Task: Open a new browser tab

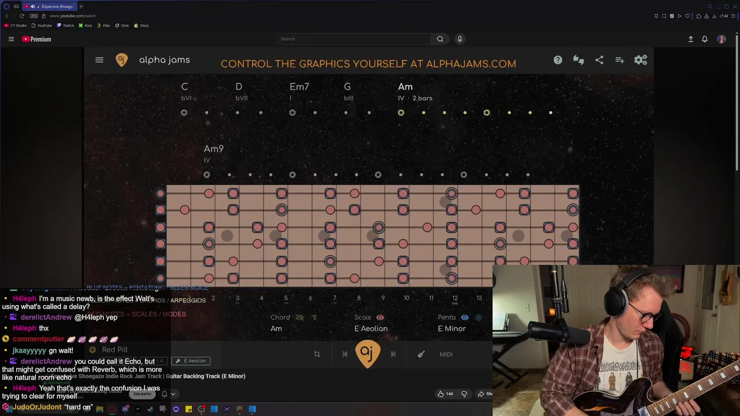Action: pyautogui.click(x=81, y=6)
